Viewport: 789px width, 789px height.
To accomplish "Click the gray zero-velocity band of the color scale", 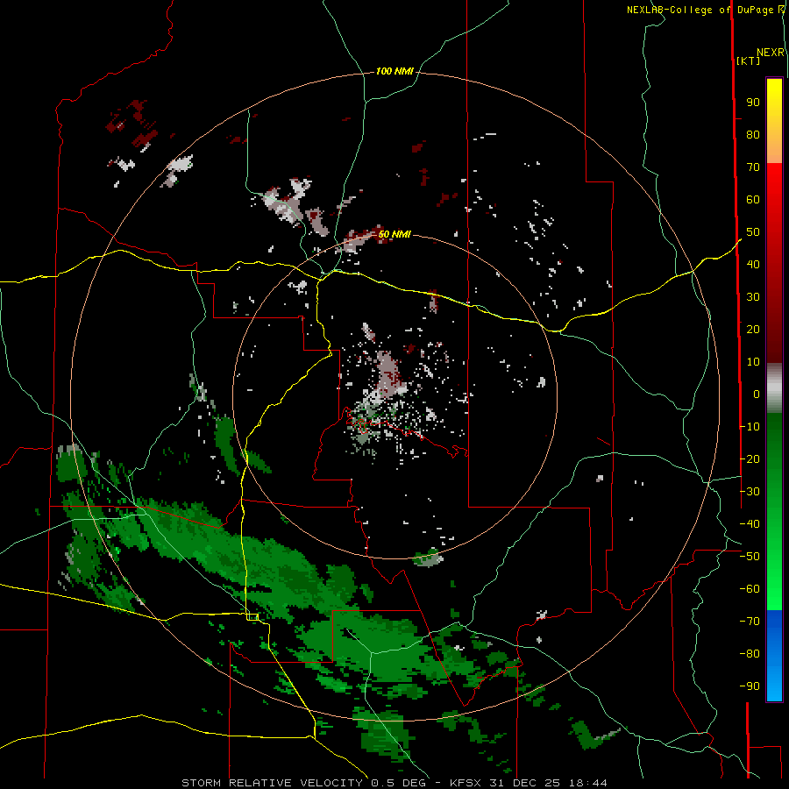I will point(774,388).
